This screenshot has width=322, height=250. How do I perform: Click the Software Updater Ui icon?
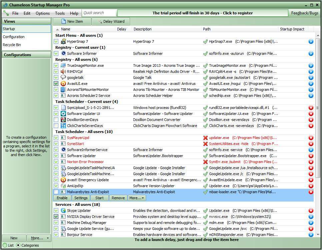63,114
